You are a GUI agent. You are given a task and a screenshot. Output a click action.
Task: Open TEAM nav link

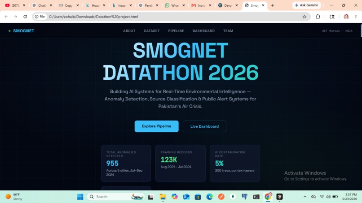[228, 31]
